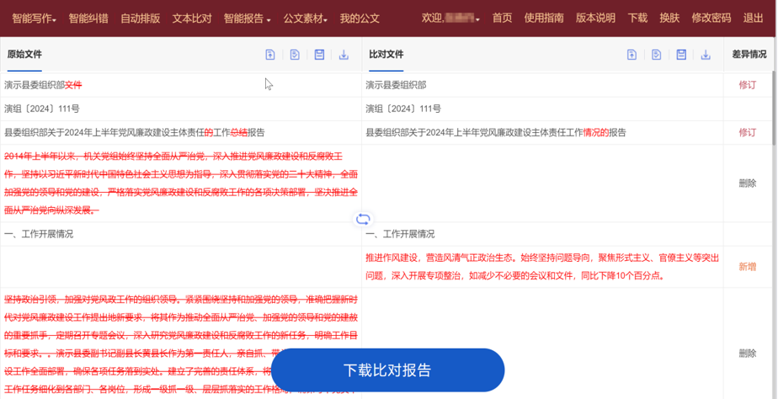The height and width of the screenshot is (399, 778).
Task: Swap the original and compared files with the center icon
Action: 363,219
